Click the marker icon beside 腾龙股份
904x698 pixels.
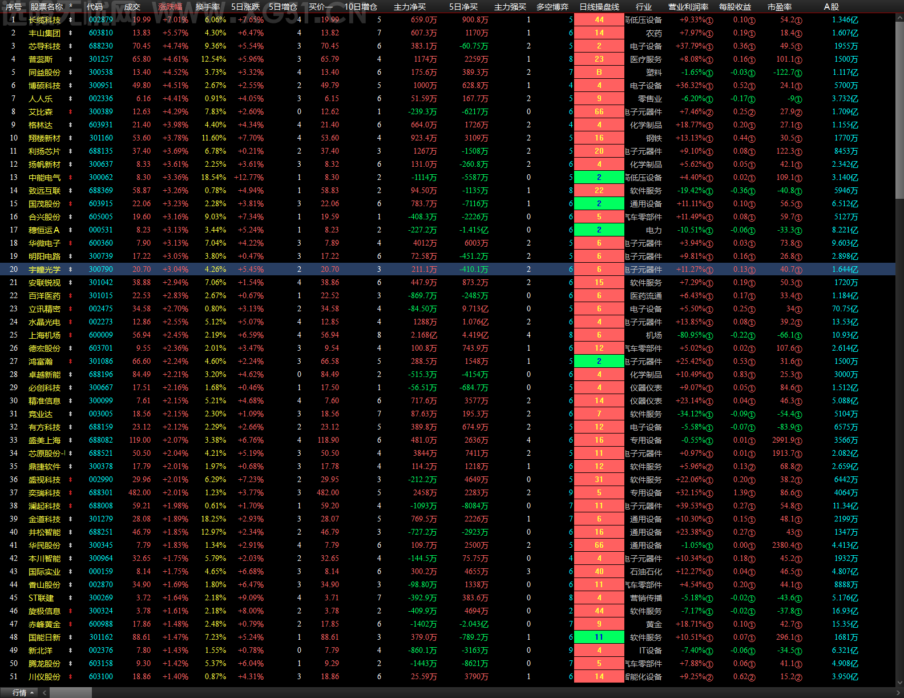(x=71, y=664)
